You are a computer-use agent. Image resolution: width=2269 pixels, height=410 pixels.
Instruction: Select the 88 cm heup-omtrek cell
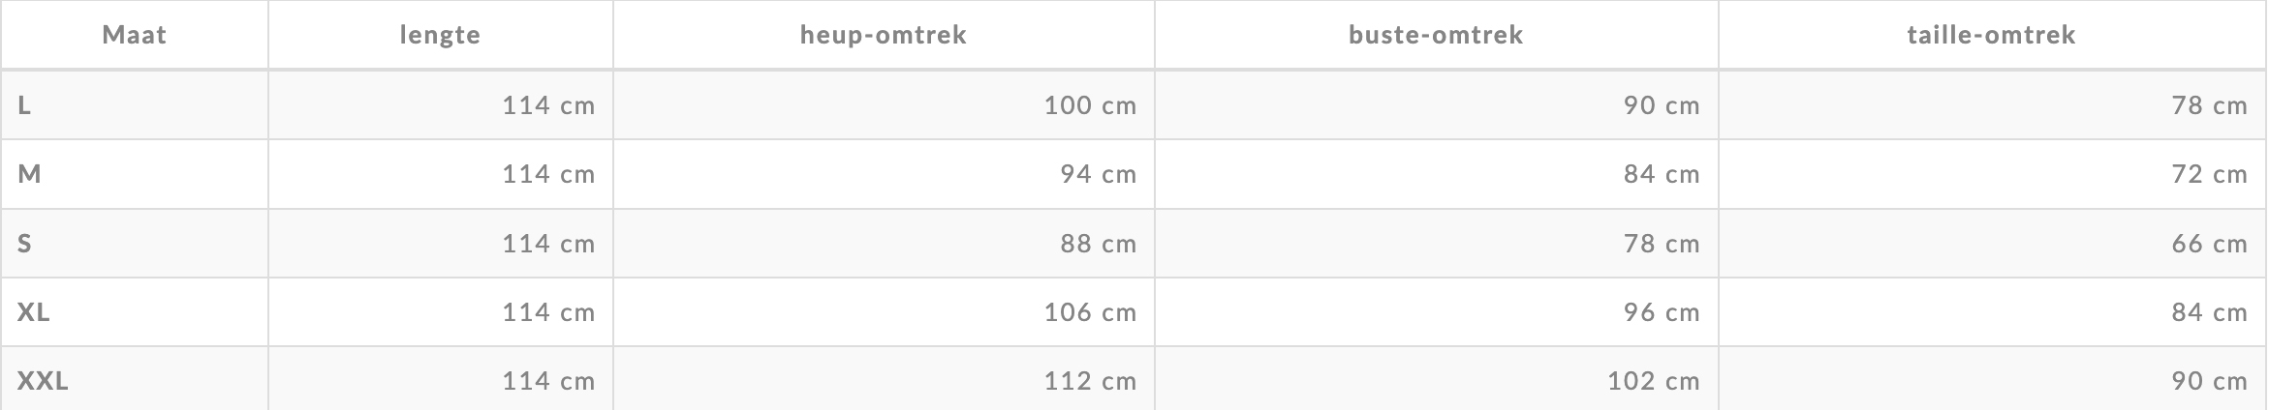[884, 244]
